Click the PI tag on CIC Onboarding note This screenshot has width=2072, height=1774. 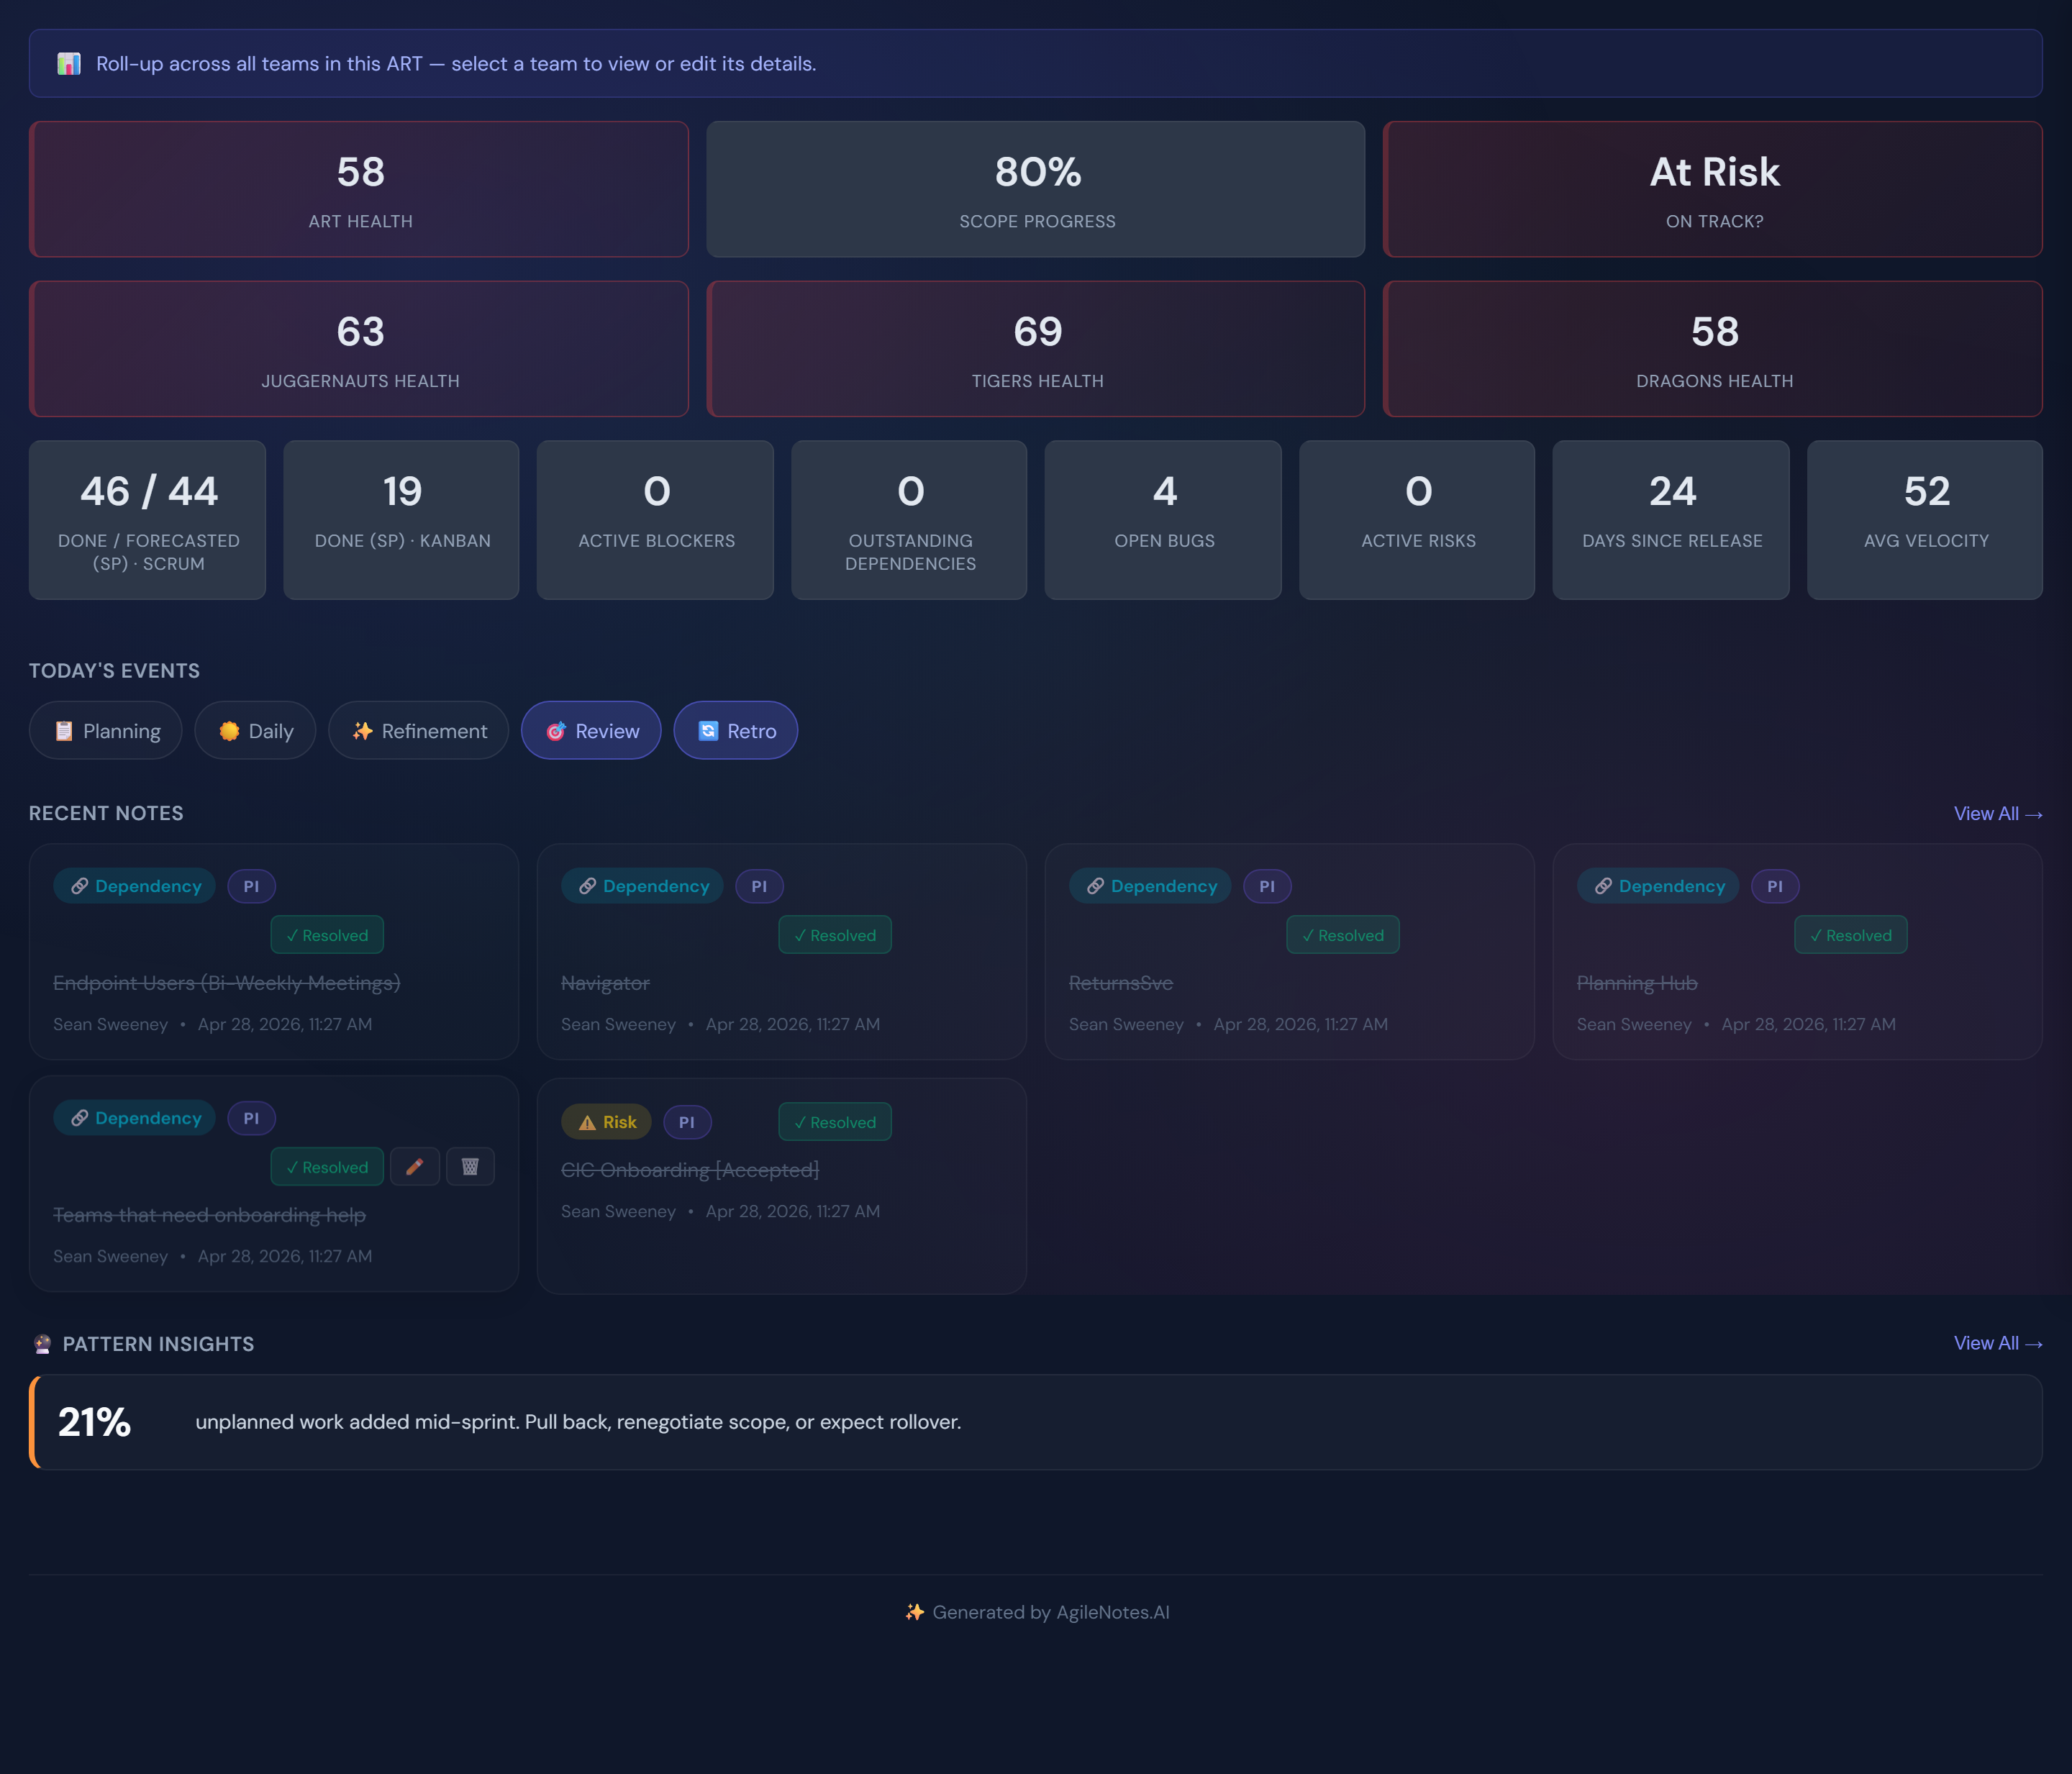[x=687, y=1122]
